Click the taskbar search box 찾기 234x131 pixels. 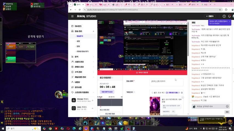pyautogui.click(x=23, y=129)
